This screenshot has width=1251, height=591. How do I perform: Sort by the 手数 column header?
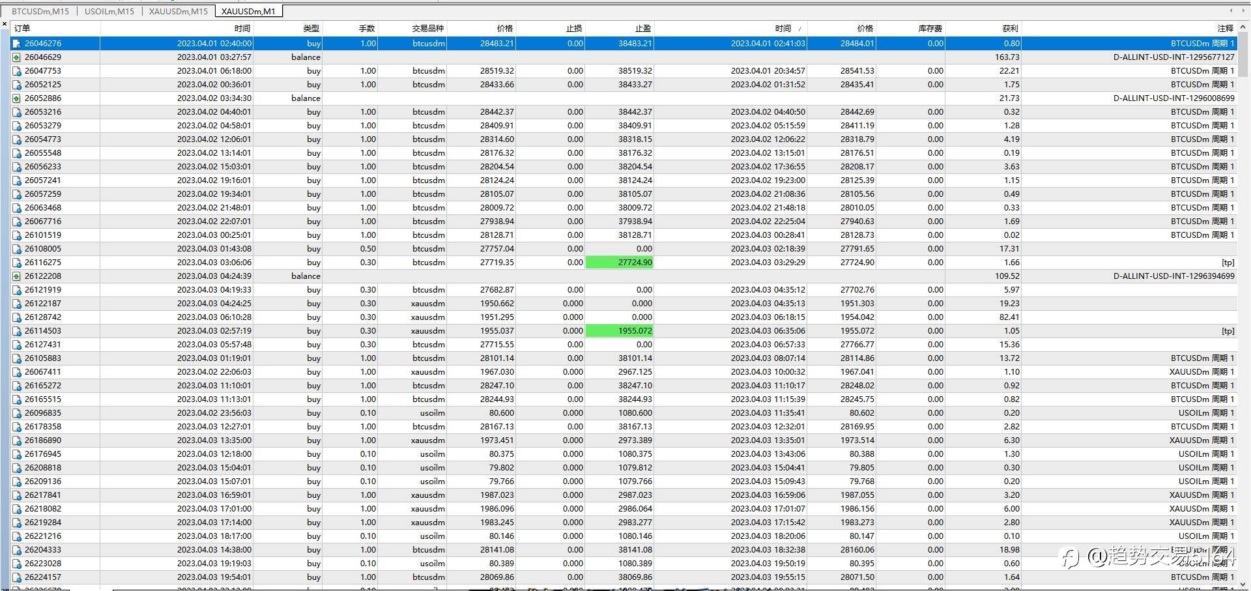pyautogui.click(x=367, y=28)
